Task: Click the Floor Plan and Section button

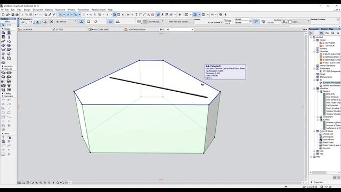Action: 179,22
